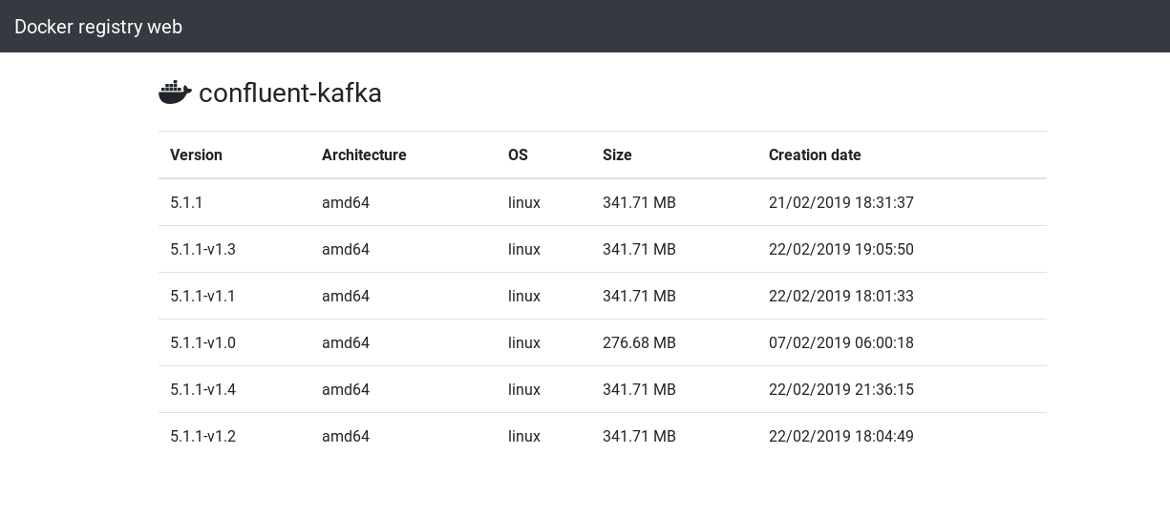Select version 5.1.1-v1.3 entry

(x=202, y=249)
